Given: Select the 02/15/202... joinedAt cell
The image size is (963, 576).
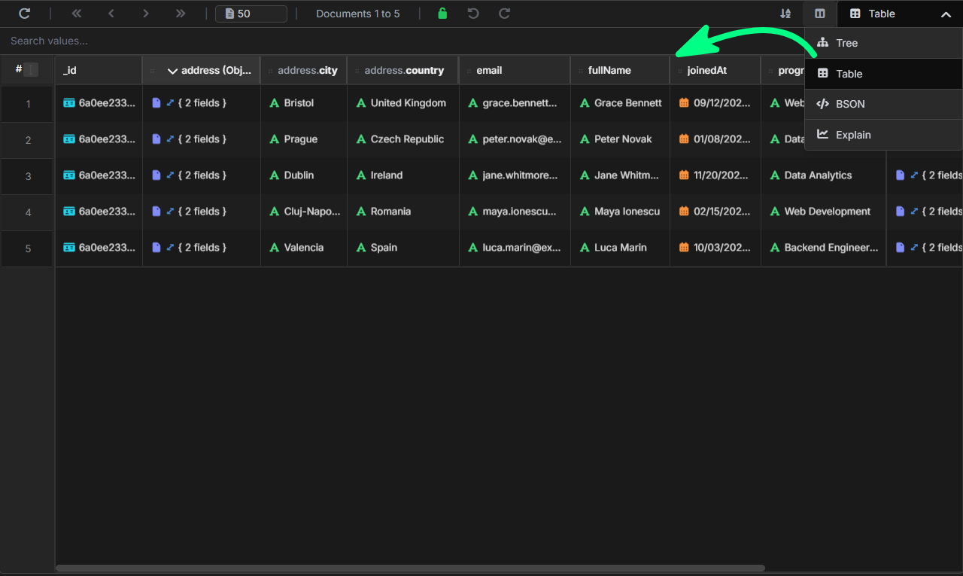Looking at the screenshot, I should [x=715, y=212].
